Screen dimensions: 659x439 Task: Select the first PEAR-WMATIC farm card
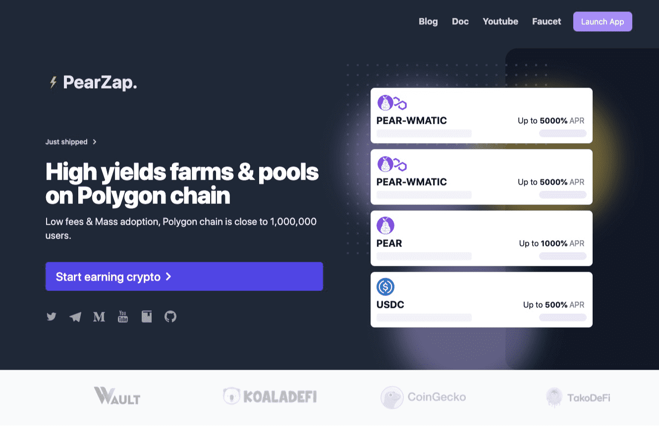481,116
